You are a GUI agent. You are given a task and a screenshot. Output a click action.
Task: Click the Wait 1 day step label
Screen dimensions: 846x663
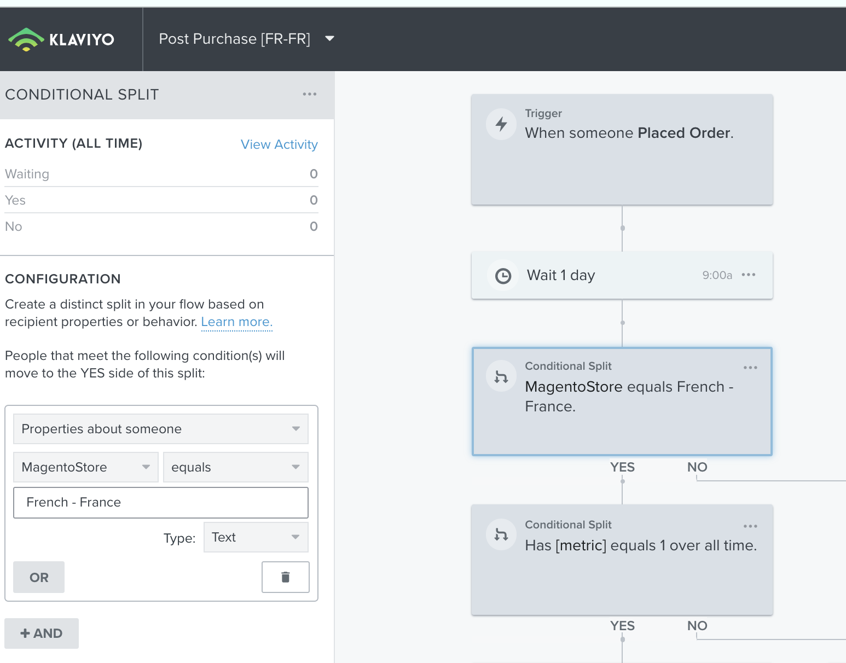coord(561,275)
